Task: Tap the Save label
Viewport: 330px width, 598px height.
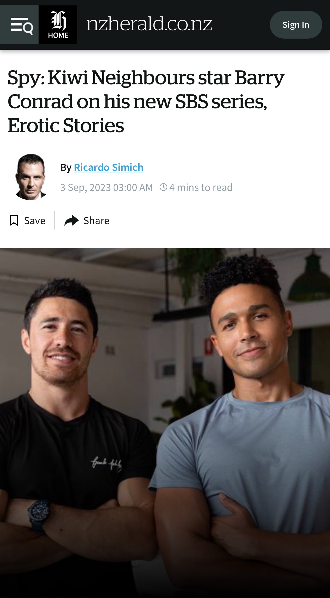Action: (35, 221)
